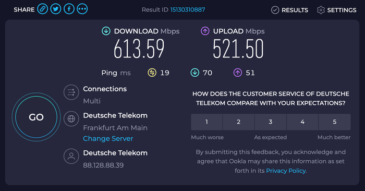Share result on Twitter
The width and height of the screenshot is (365, 191).
pyautogui.click(x=56, y=9)
